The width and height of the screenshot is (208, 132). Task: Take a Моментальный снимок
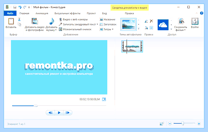click(x=75, y=29)
